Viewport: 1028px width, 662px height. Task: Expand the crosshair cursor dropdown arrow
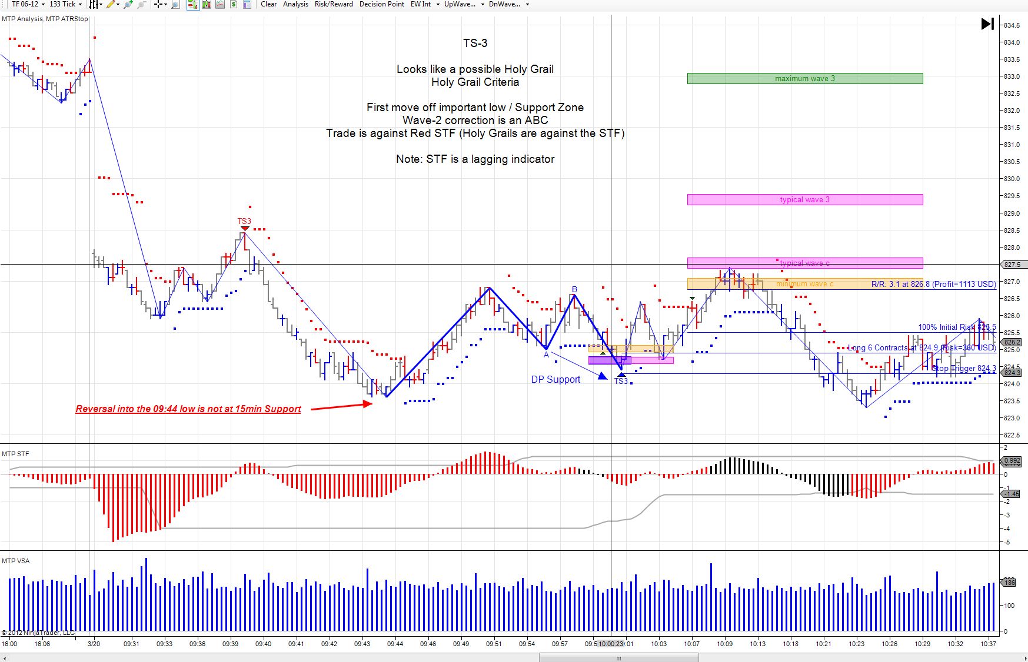click(x=165, y=4)
